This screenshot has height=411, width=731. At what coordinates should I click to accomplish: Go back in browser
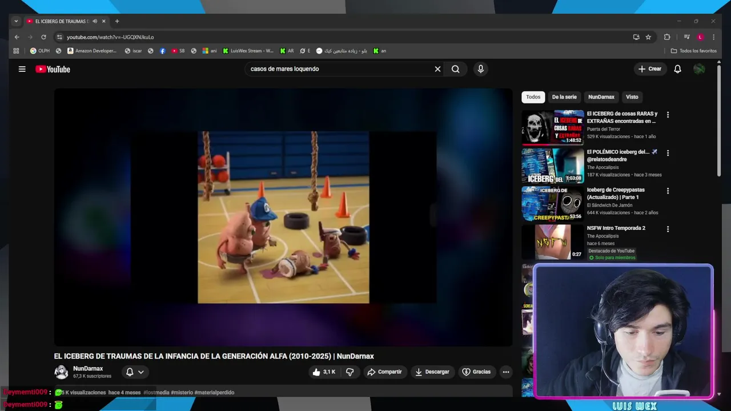click(17, 37)
